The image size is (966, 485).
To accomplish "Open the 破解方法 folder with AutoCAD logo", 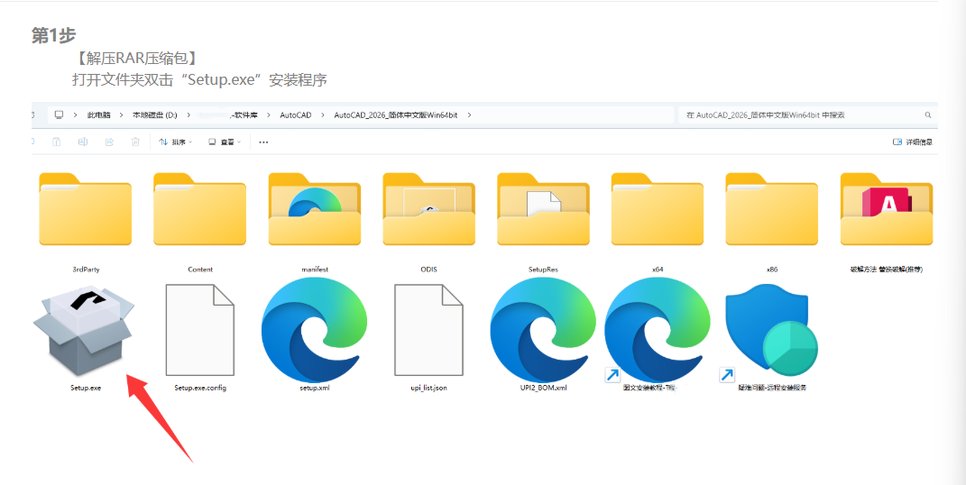I will 887,209.
